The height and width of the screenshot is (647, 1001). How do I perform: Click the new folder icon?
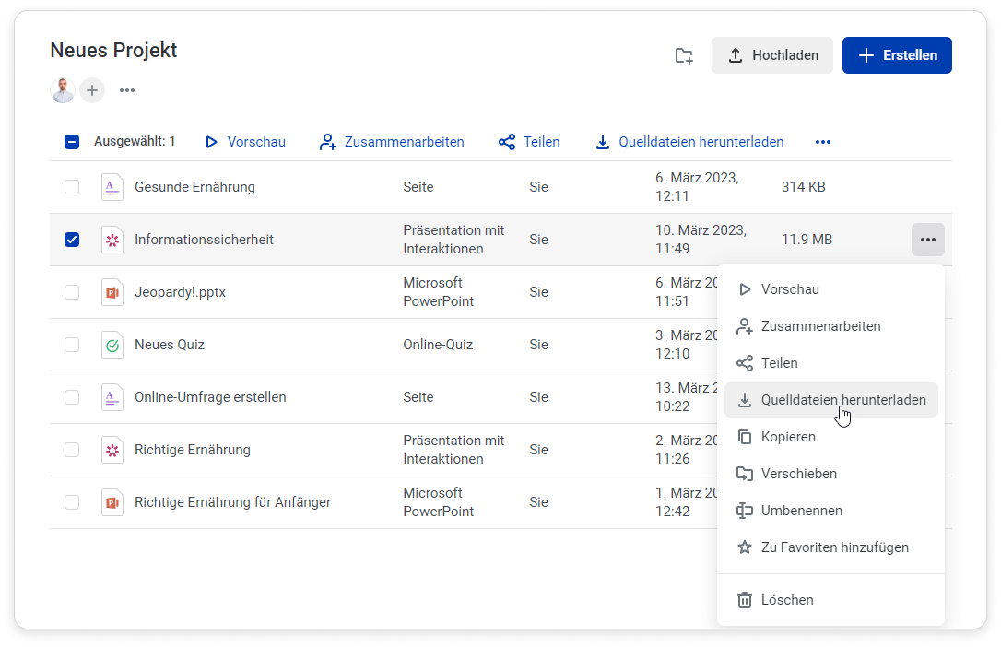tap(684, 55)
